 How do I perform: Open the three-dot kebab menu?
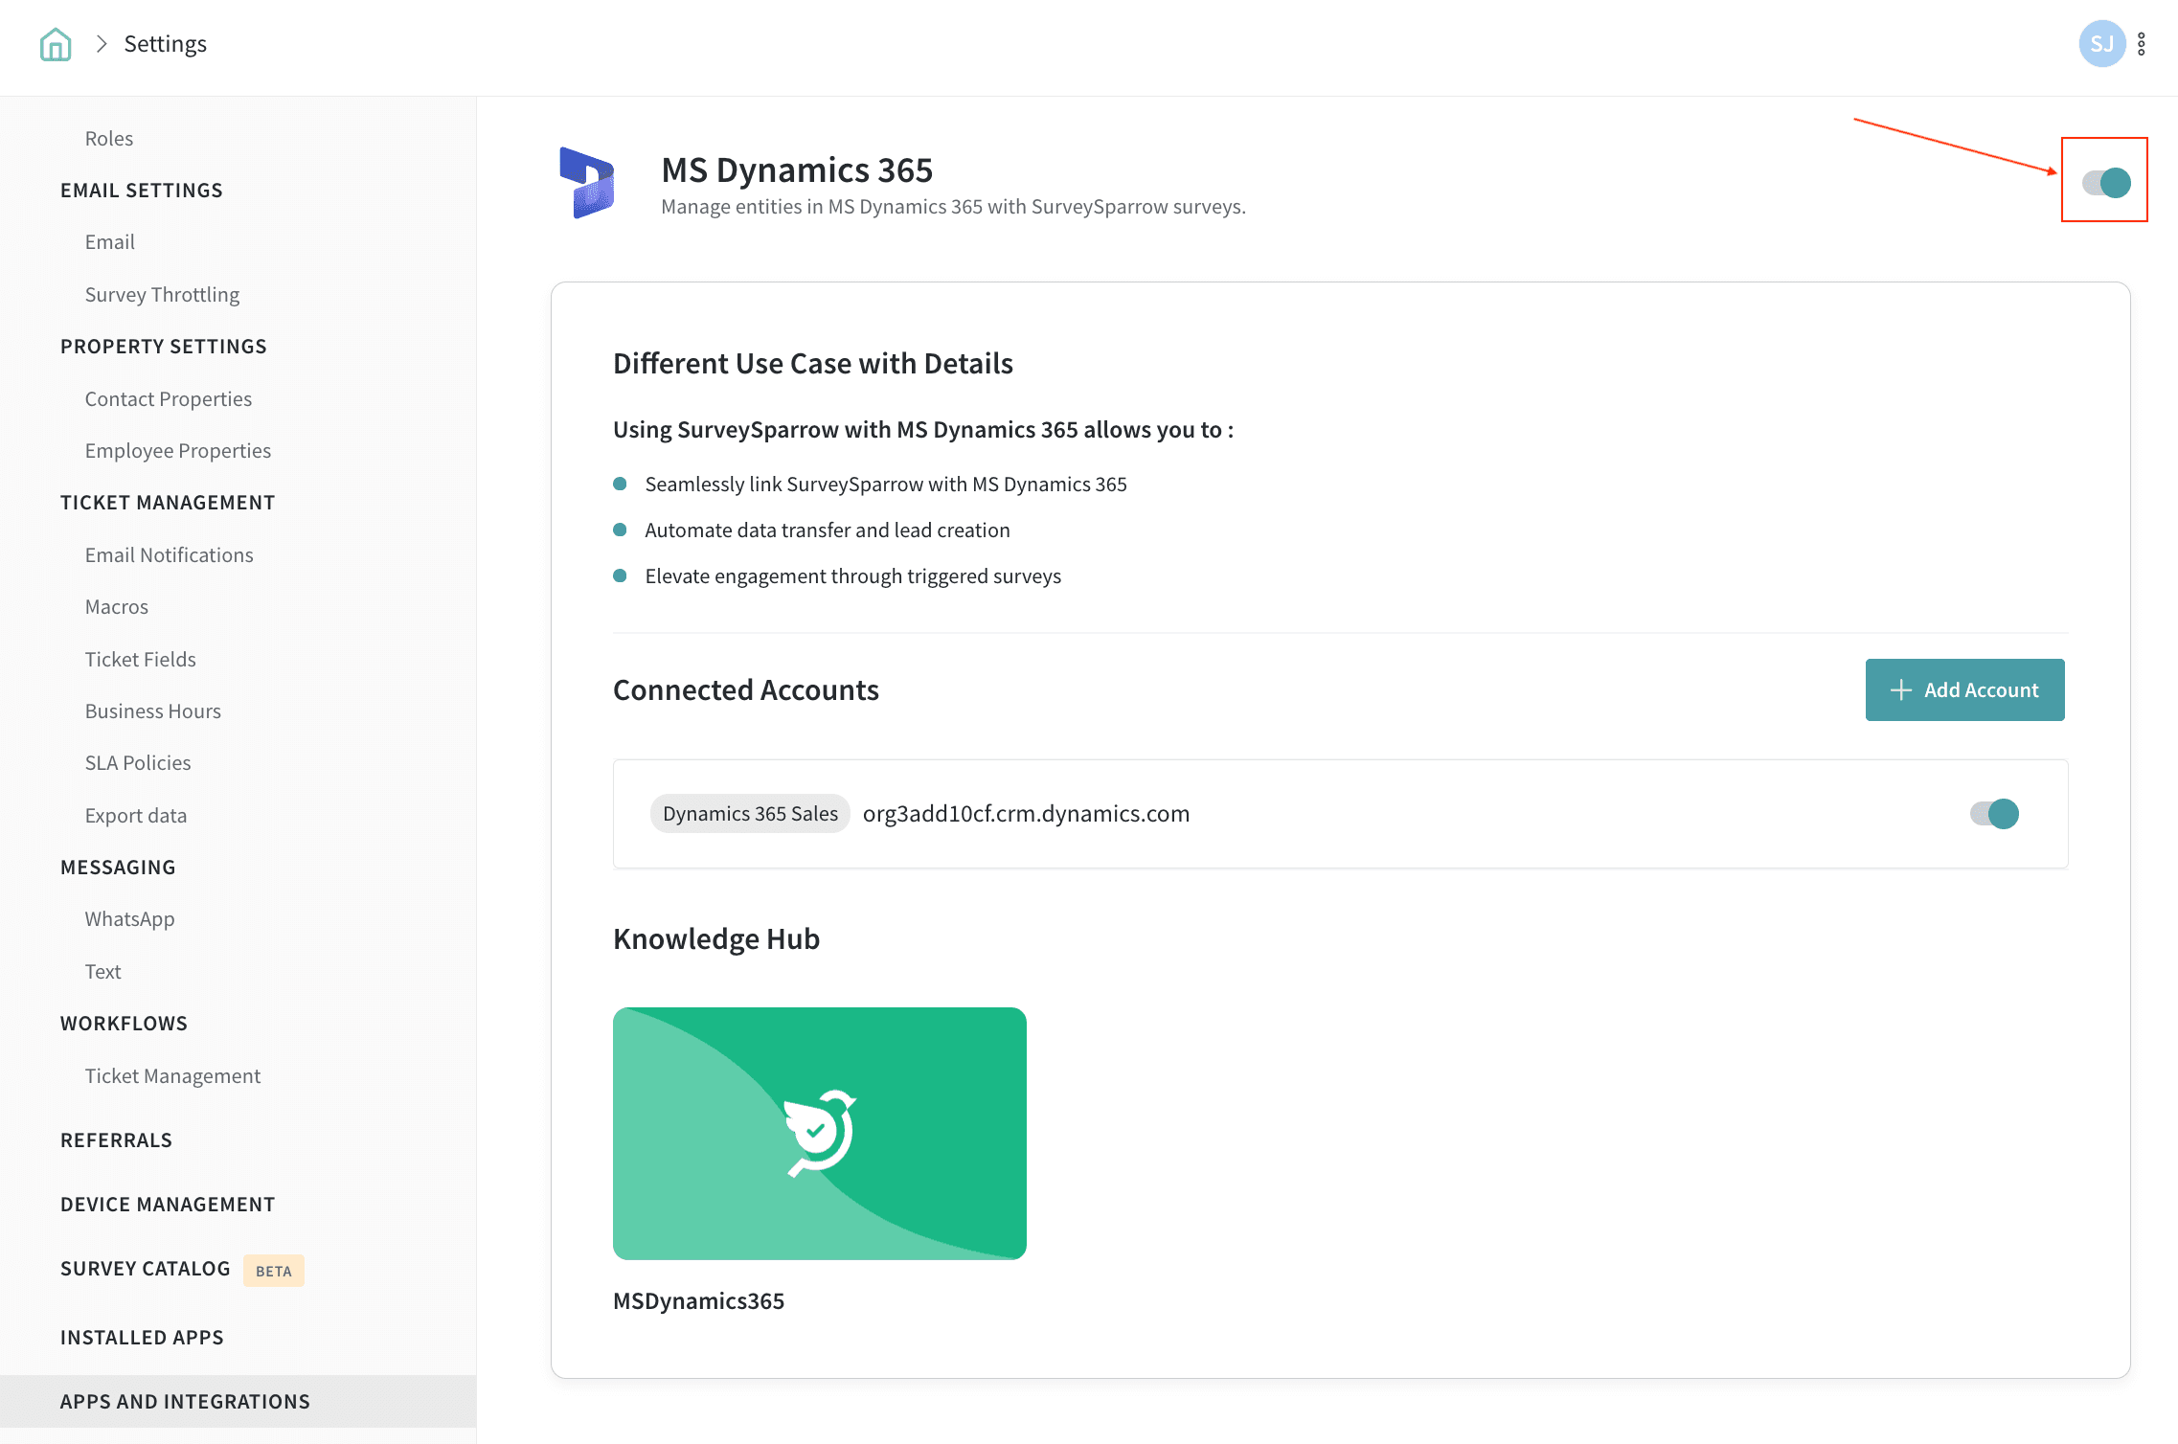[2142, 44]
